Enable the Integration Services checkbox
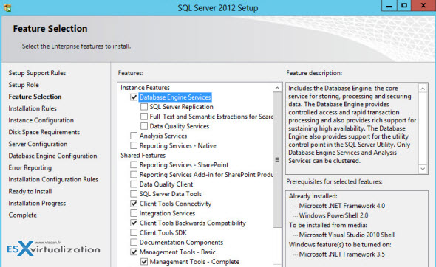436x267 pixels. point(134,213)
